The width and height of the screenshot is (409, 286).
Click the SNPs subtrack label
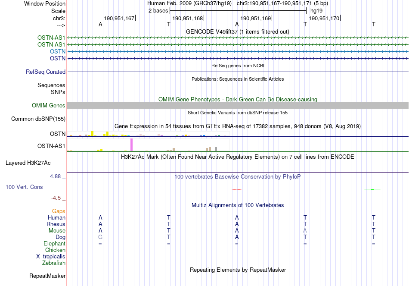pyautogui.click(x=58, y=92)
